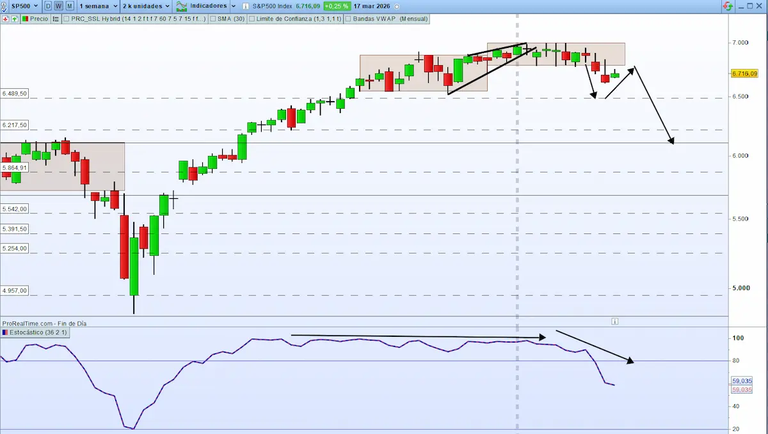768x434 pixels.
Task: Open the Indicadores chart icon
Action: point(182,6)
